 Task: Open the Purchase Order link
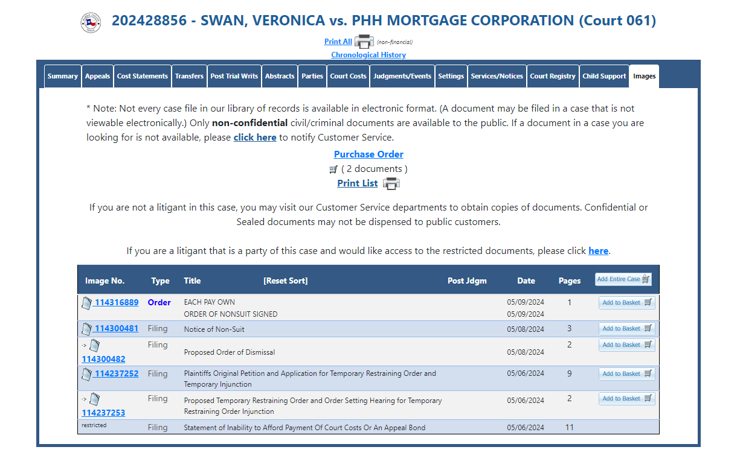pyautogui.click(x=368, y=154)
